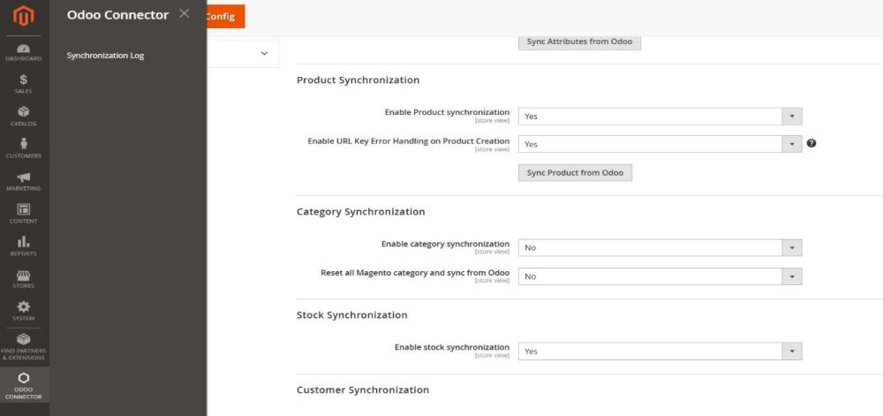
Task: Click the orange Config button
Action: coord(225,16)
